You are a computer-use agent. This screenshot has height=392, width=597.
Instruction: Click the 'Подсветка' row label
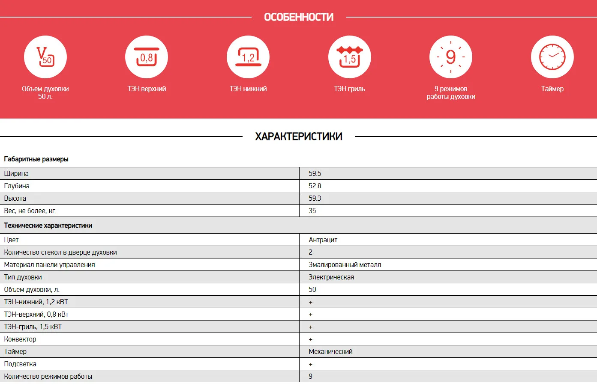click(x=20, y=364)
